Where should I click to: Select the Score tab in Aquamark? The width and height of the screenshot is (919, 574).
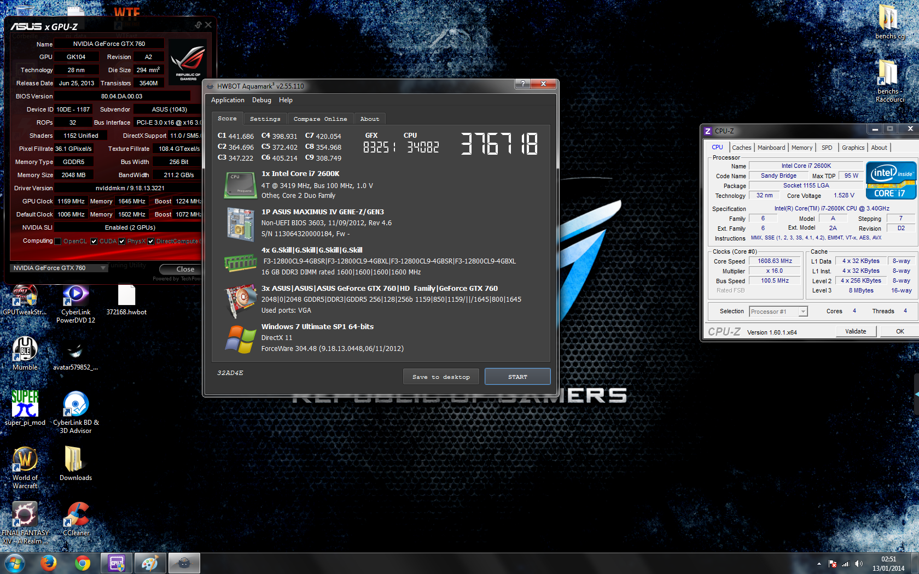tap(227, 118)
